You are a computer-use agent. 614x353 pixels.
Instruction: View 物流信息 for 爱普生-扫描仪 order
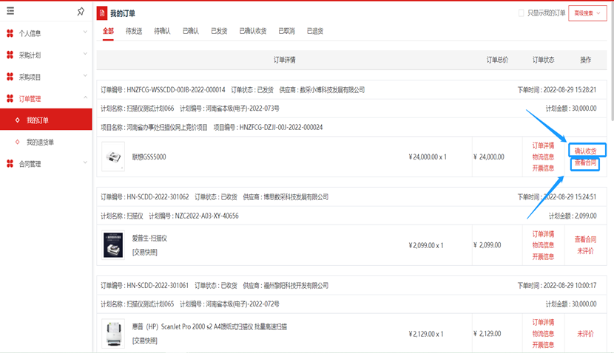pyautogui.click(x=543, y=245)
